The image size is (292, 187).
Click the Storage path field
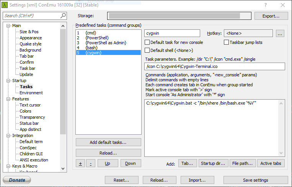tap(179, 16)
